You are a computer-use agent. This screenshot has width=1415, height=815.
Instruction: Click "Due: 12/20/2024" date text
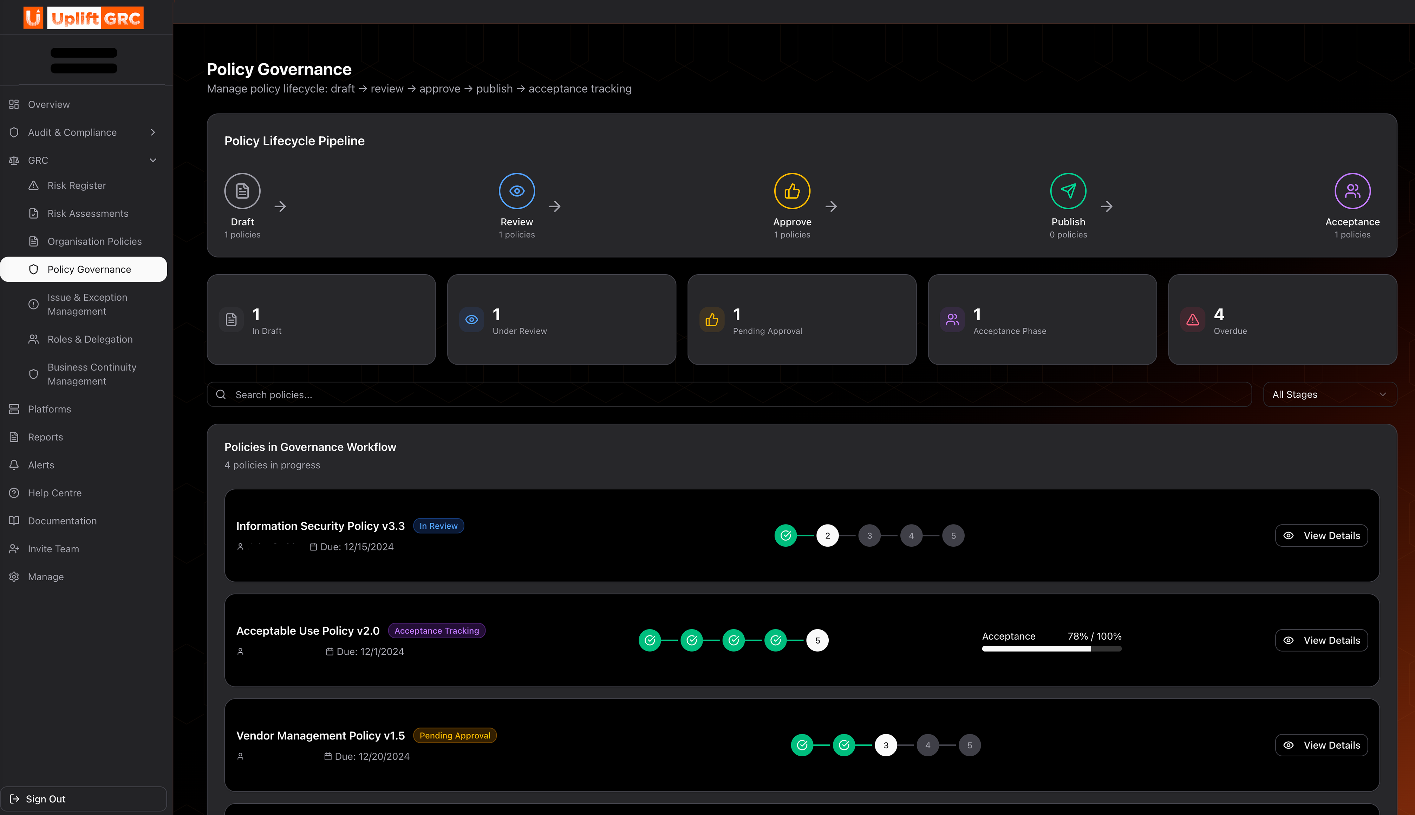372,756
